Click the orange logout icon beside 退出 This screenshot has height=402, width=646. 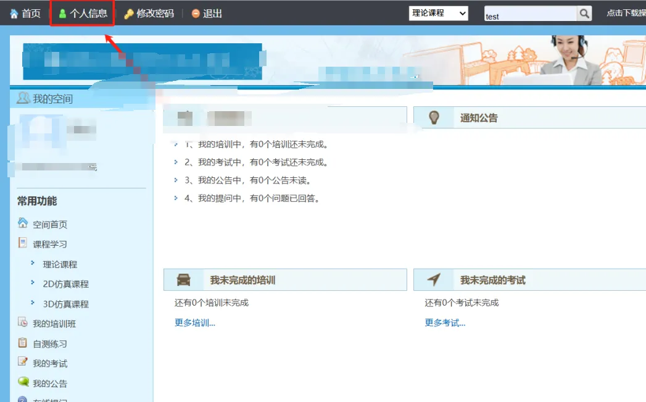196,14
